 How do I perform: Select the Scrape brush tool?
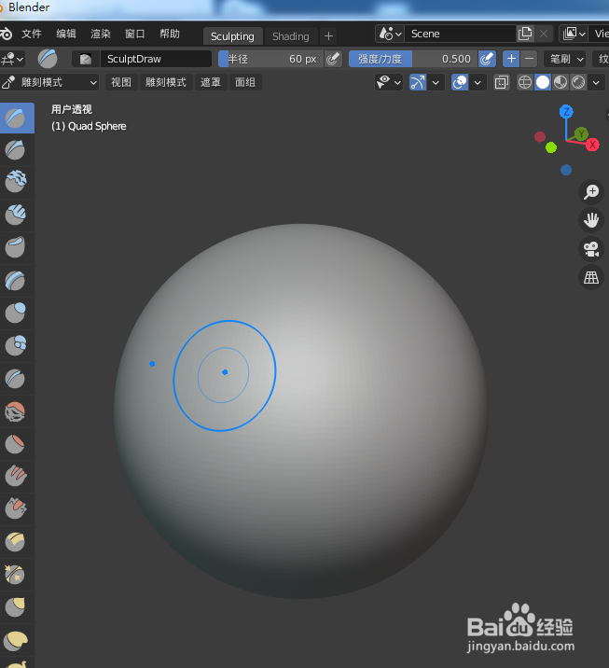pos(16,509)
